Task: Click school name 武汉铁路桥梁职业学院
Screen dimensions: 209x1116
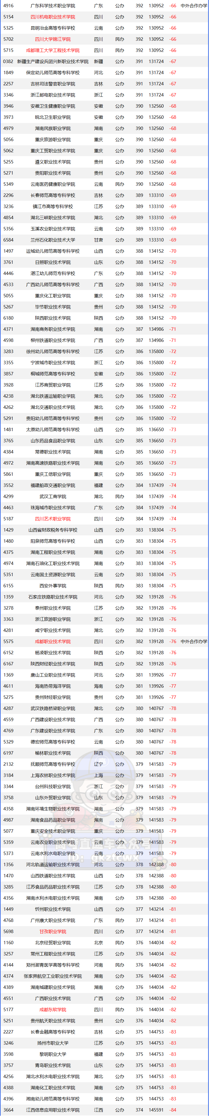Action: click(53, 708)
